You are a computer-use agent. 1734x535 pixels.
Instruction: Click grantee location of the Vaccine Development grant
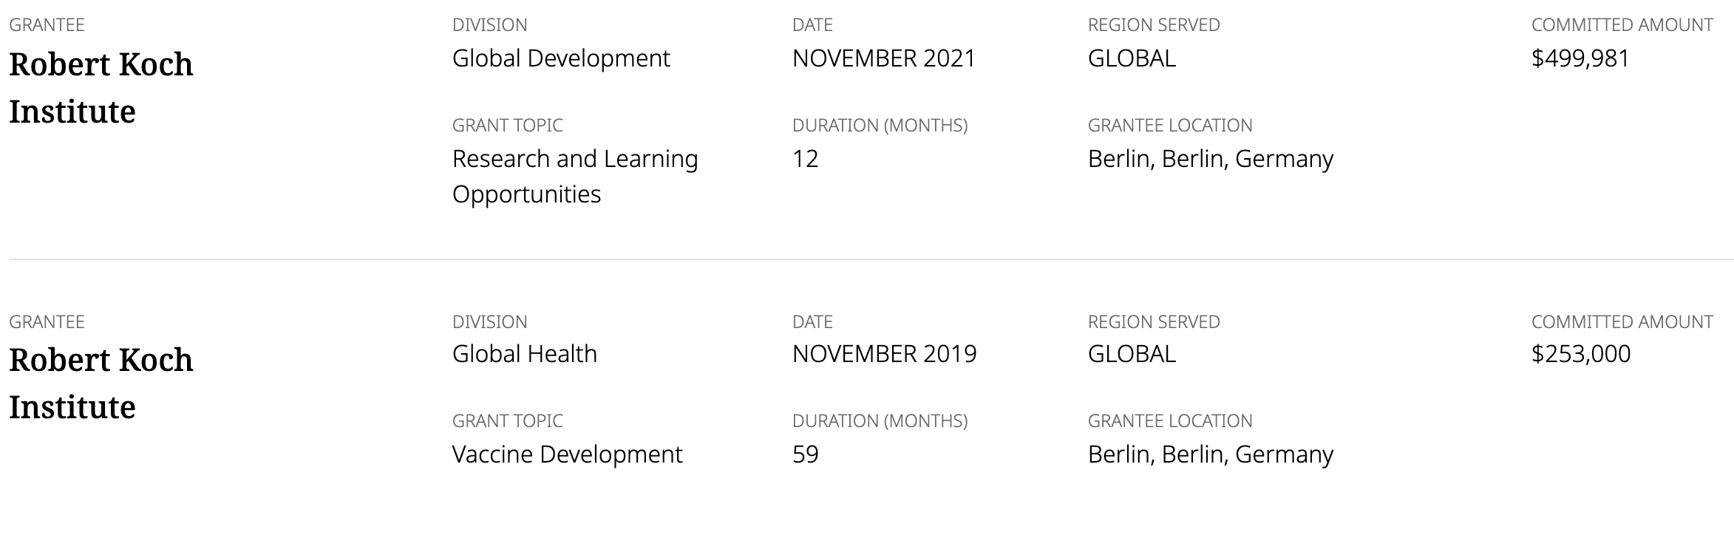[x=1210, y=454]
